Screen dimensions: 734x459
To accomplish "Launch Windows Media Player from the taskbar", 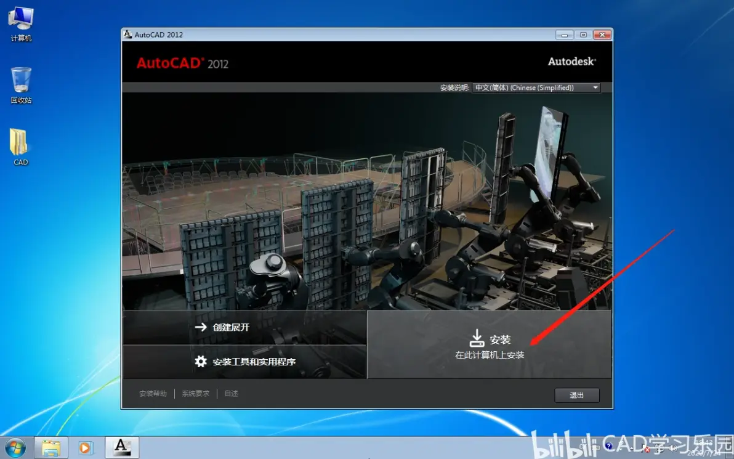I will (86, 448).
